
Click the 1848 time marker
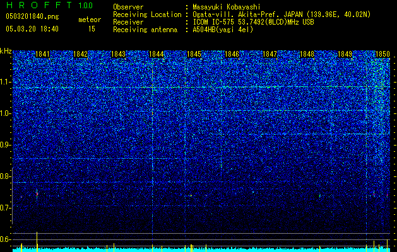[x=307, y=54]
